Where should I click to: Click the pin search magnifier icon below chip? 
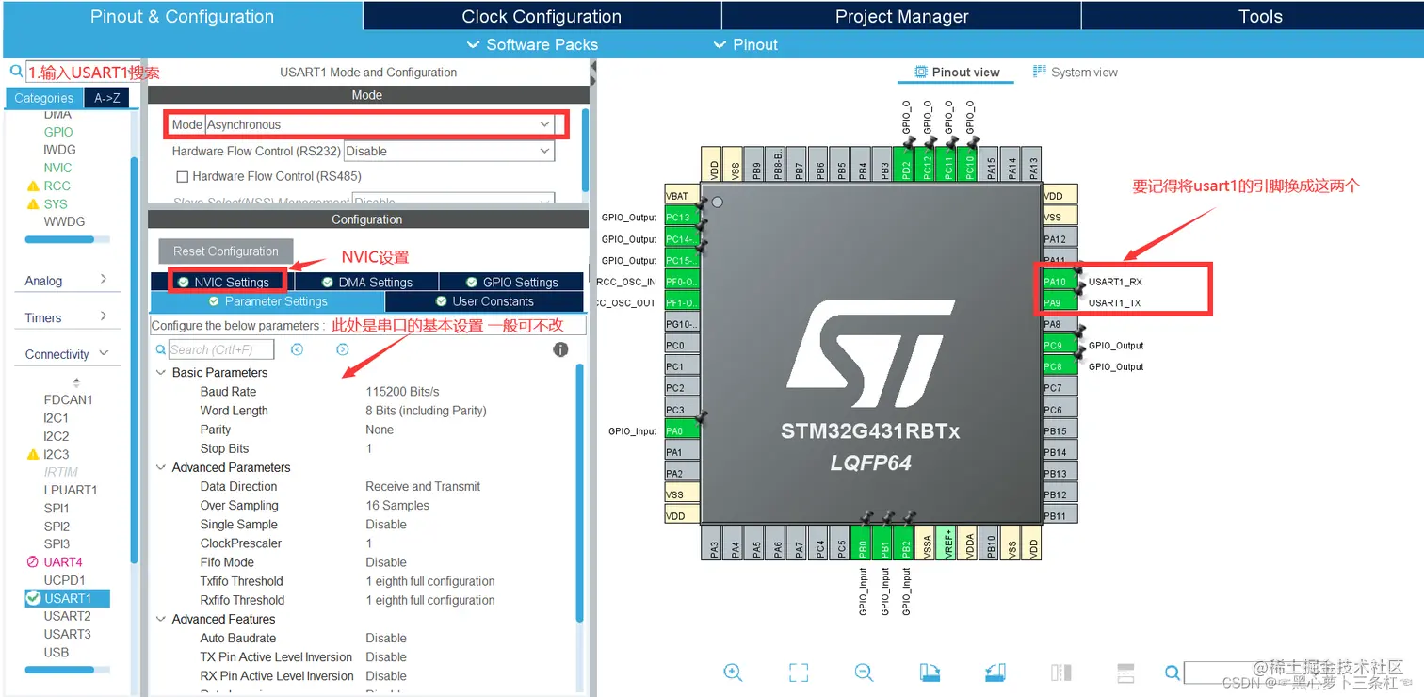click(x=1173, y=673)
